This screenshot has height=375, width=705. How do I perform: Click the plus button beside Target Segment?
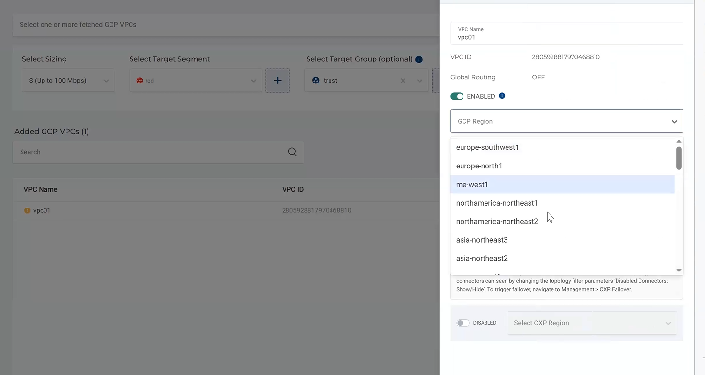tap(277, 81)
